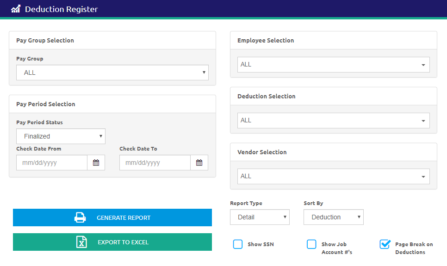
Task: Expand the Deduction Selection dropdown
Action: point(333,121)
